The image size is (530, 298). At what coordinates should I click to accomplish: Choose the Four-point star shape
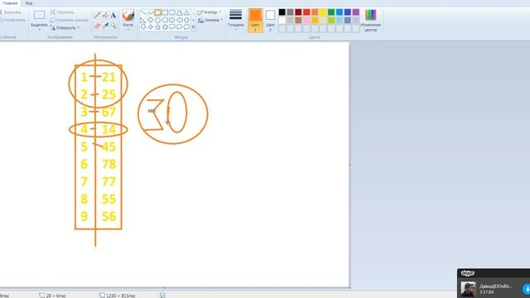tap(151, 27)
